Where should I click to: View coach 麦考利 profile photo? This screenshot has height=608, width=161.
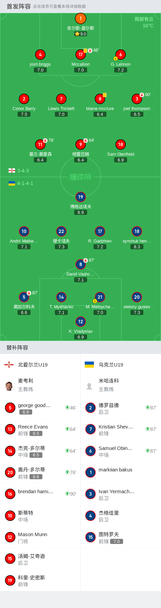point(9,386)
